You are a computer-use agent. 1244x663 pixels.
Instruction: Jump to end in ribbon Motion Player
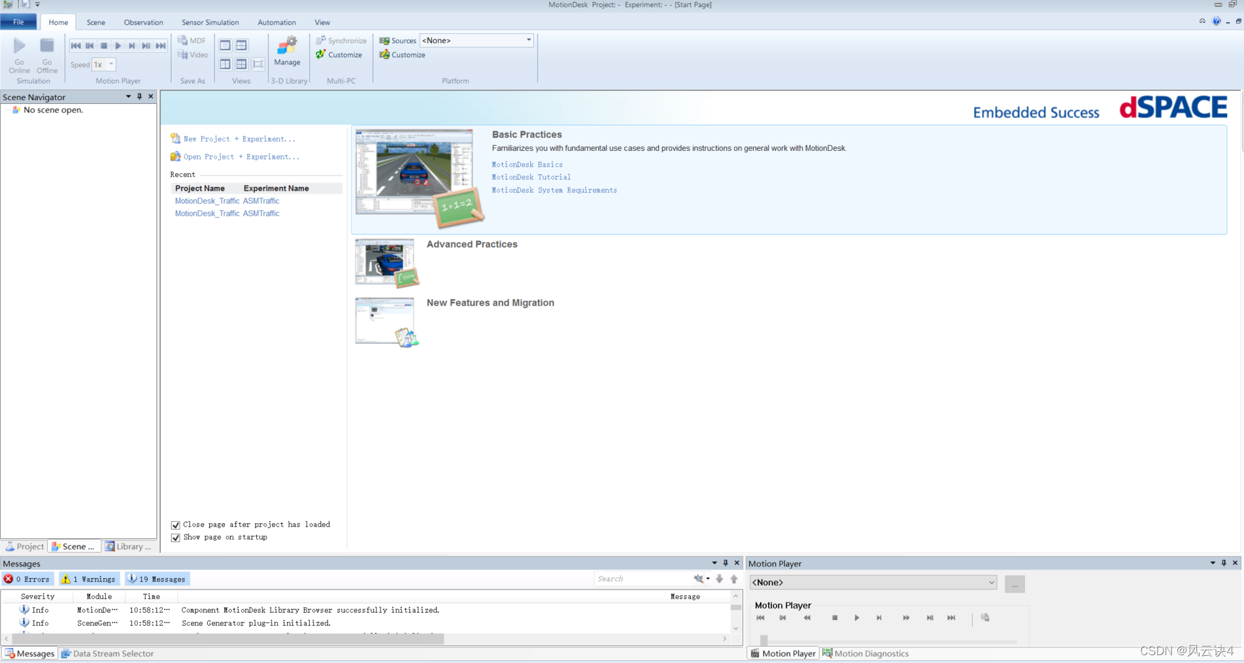tap(161, 46)
